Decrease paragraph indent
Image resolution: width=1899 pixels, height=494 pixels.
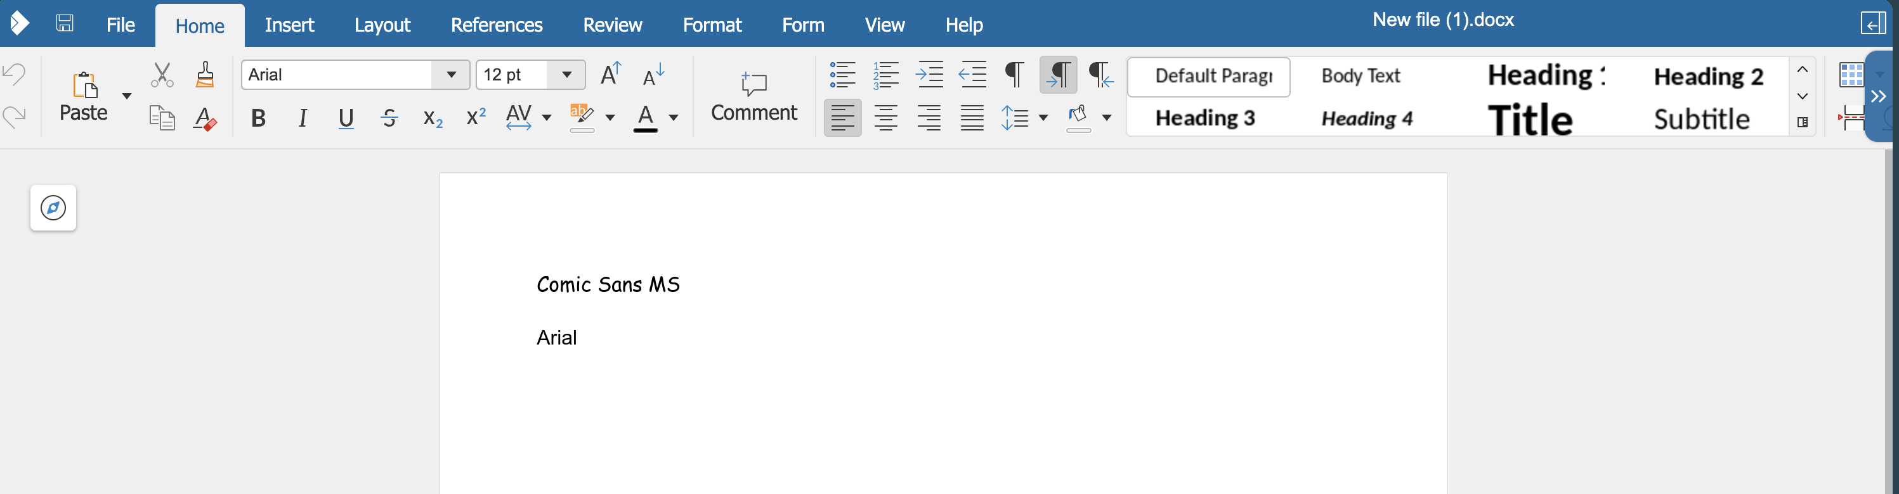tap(972, 74)
